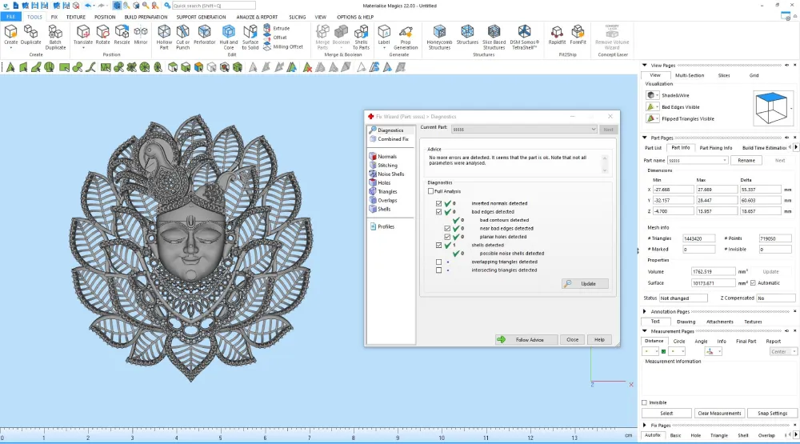Select Noise Shells in Fix Wizard
This screenshot has height=444, width=800.
(x=386, y=174)
